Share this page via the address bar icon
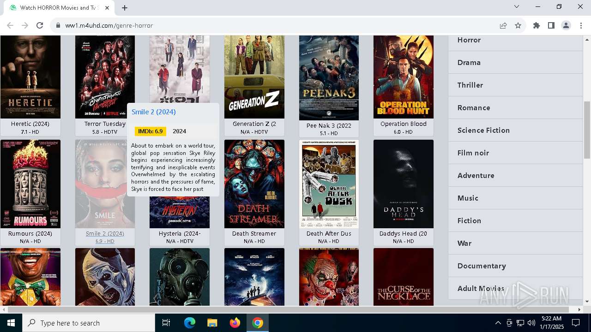The image size is (591, 332). 503,25
